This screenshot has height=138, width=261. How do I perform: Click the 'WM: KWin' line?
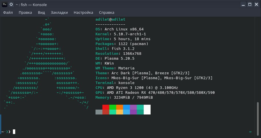pyautogui.click(x=105, y=63)
